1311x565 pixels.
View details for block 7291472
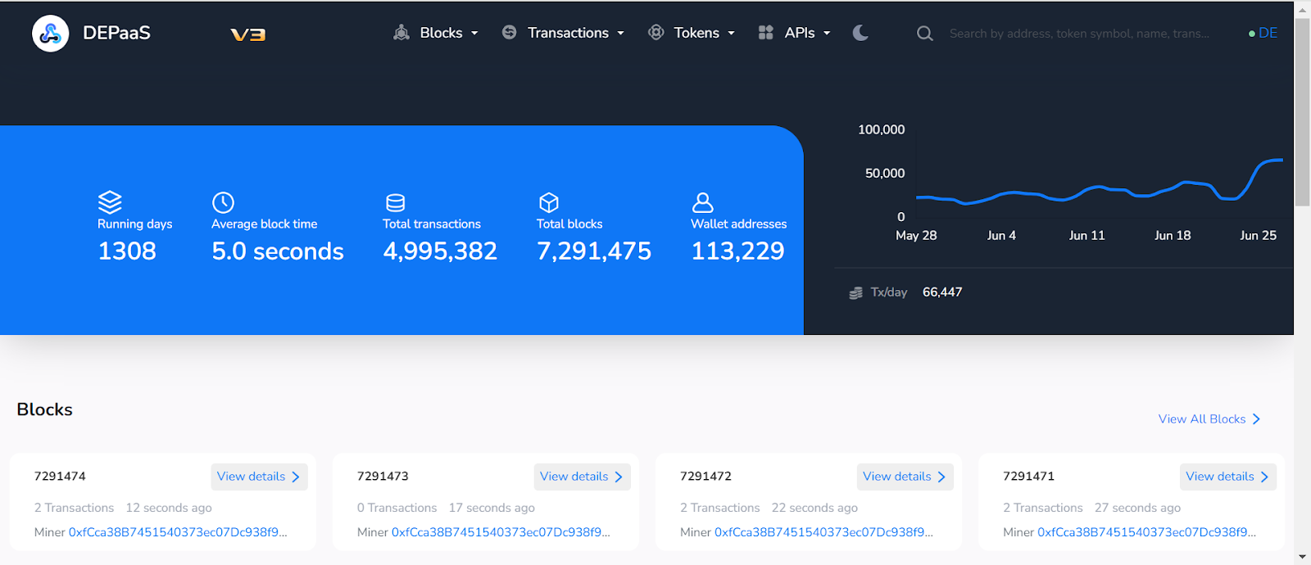click(905, 477)
